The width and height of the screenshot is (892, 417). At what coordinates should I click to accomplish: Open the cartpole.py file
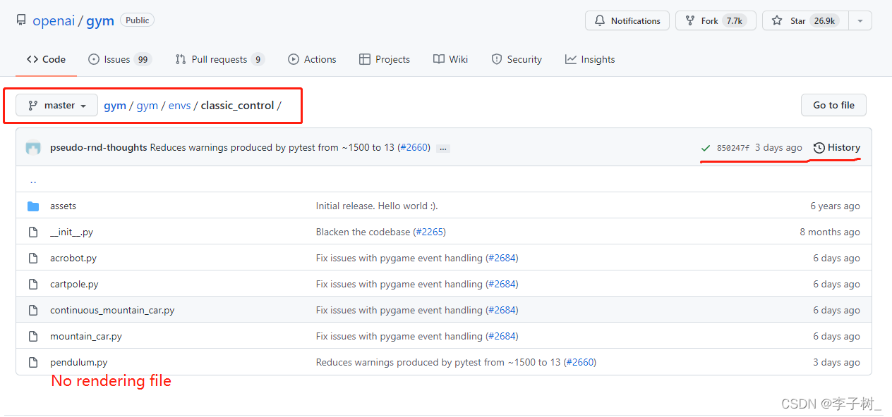[74, 284]
